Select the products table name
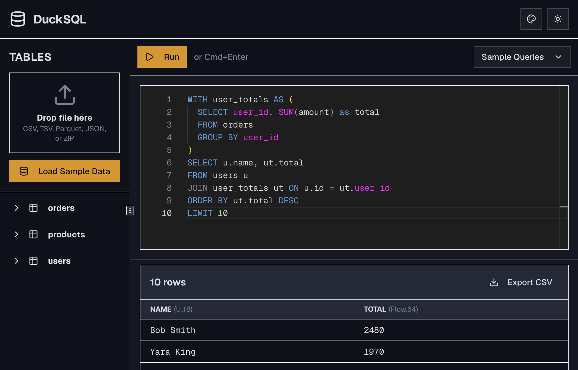This screenshot has width=578, height=370. [x=66, y=234]
